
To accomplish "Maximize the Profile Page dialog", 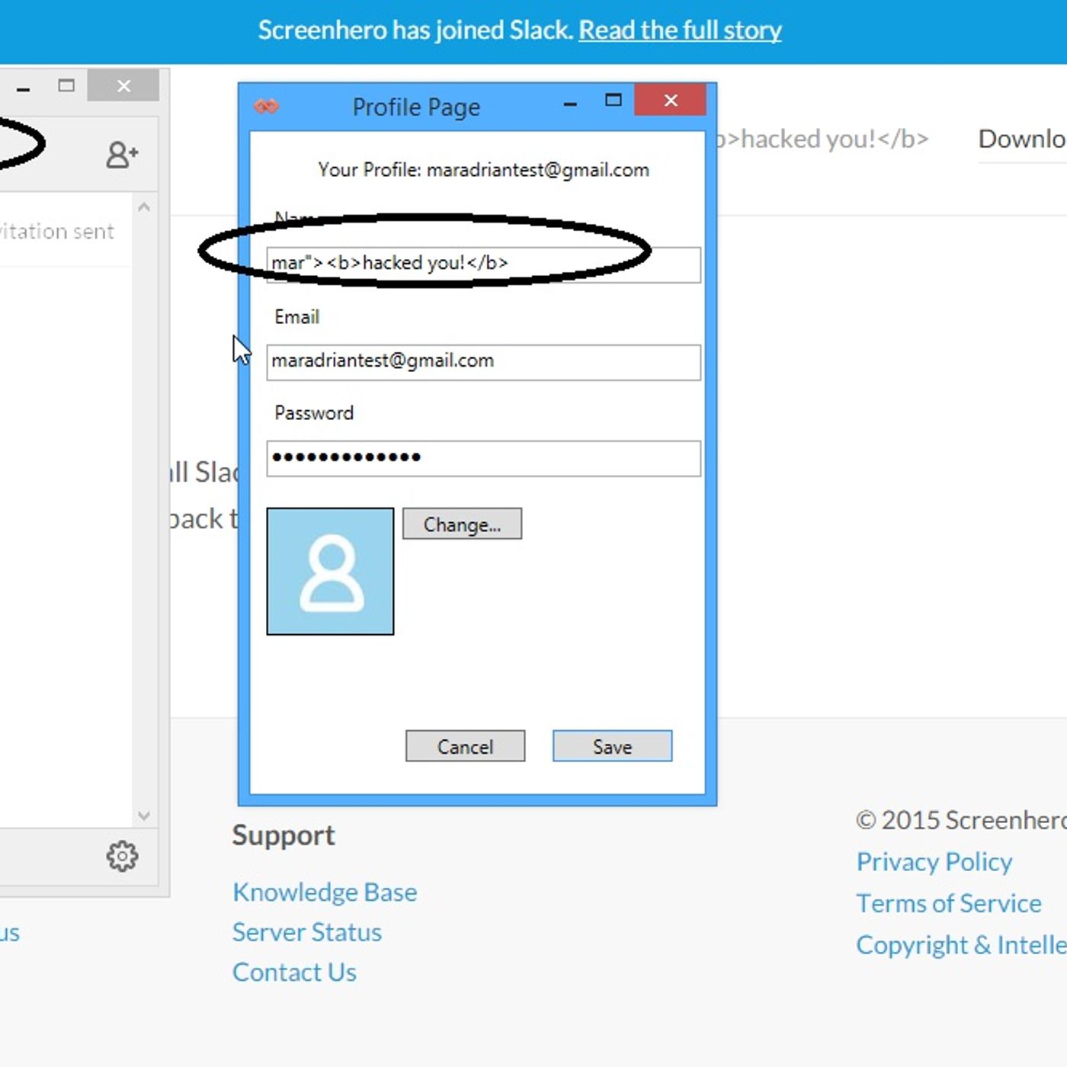I will 613,101.
